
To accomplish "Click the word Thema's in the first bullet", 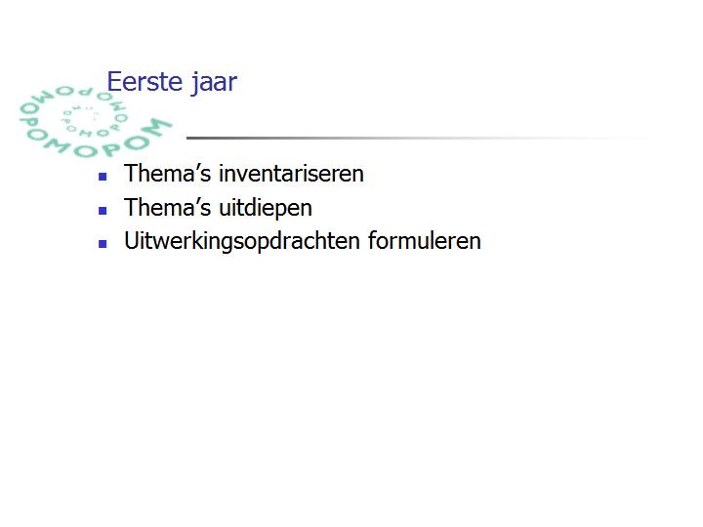I will click(167, 174).
